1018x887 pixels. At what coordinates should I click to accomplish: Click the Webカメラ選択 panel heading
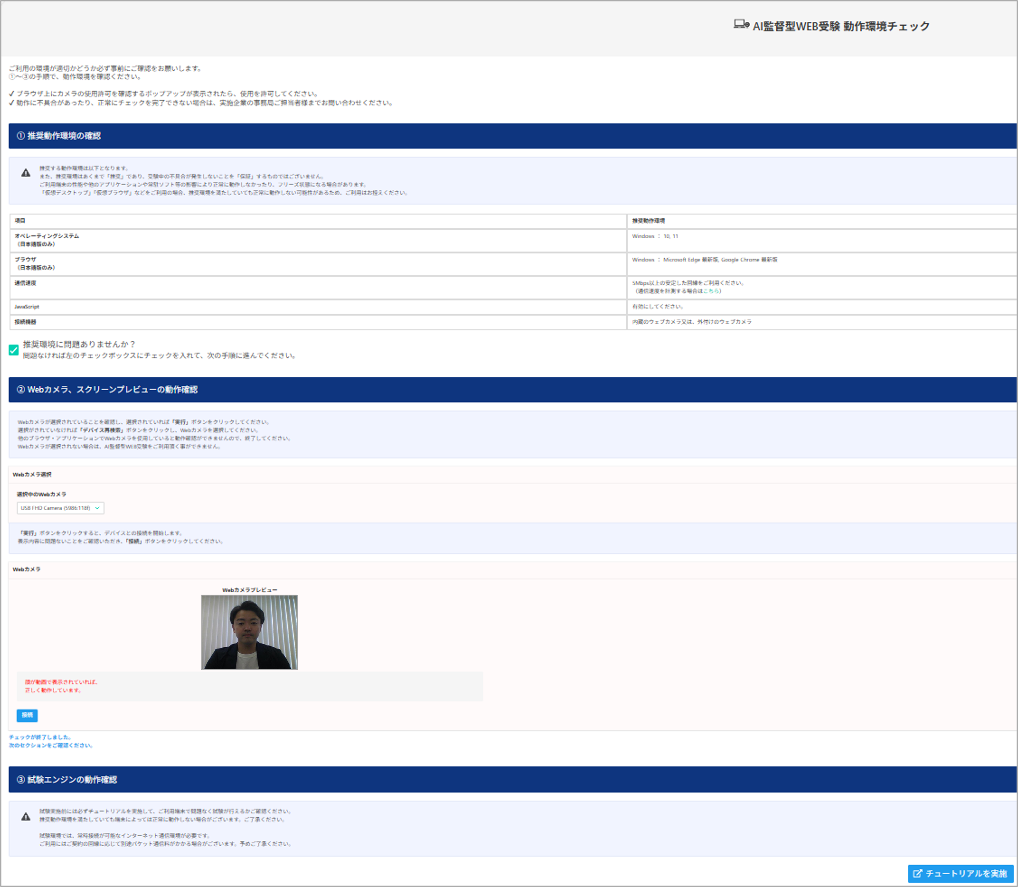(32, 474)
